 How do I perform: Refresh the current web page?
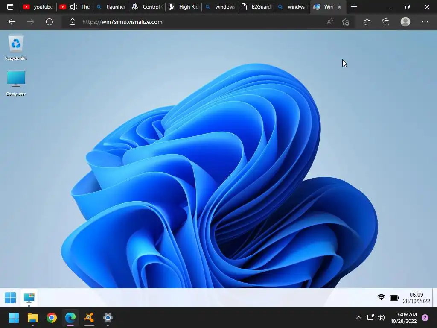click(x=50, y=22)
